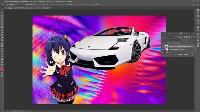Click the foreground red color swatch
The width and height of the screenshot is (200, 112).
[1, 69]
